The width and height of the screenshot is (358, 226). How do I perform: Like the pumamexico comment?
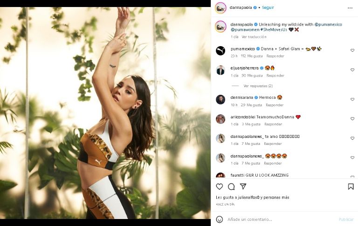352,50
